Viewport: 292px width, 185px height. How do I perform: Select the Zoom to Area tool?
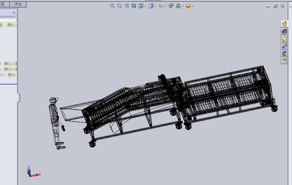pos(120,6)
